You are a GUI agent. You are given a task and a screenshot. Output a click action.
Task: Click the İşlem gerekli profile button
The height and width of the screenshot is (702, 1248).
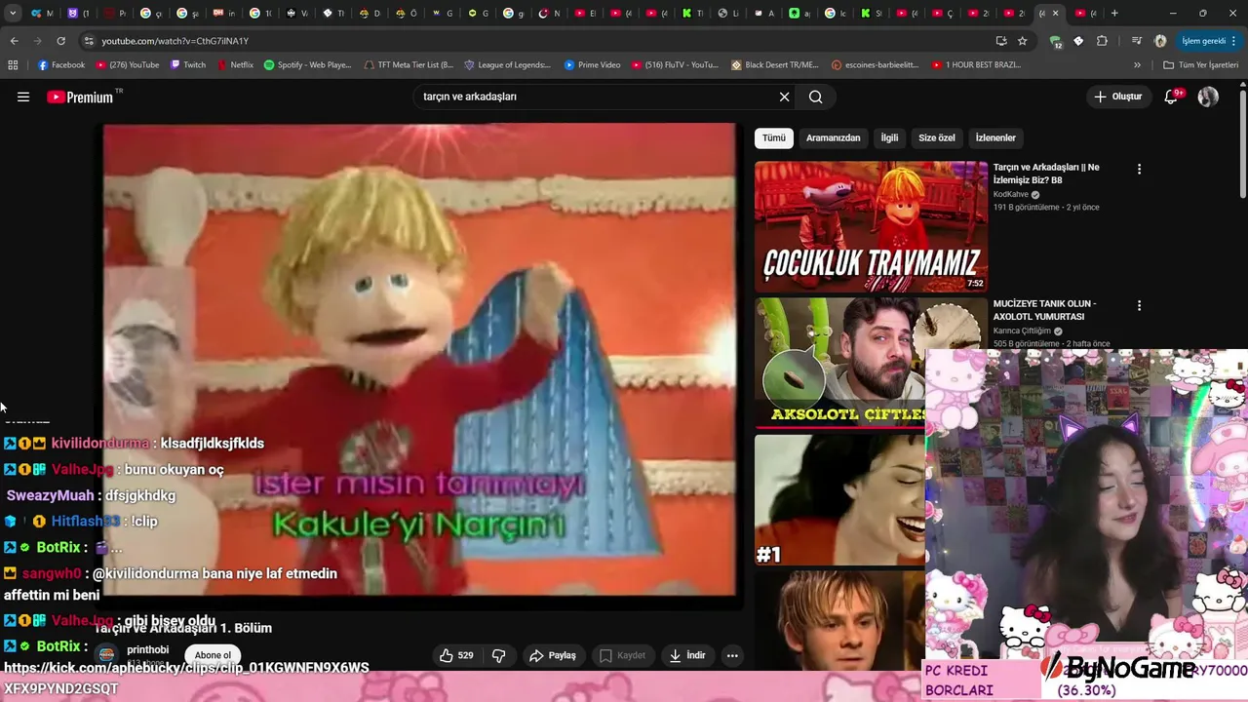1204,41
